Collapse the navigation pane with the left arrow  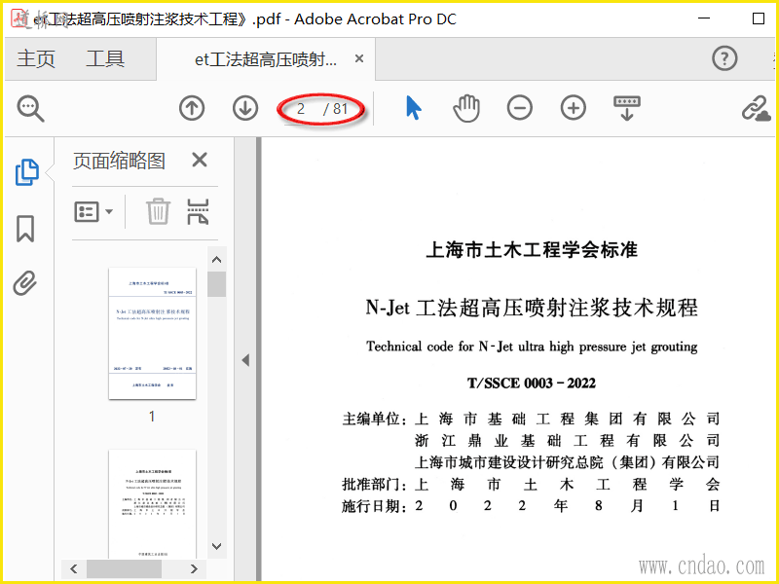[x=245, y=360]
